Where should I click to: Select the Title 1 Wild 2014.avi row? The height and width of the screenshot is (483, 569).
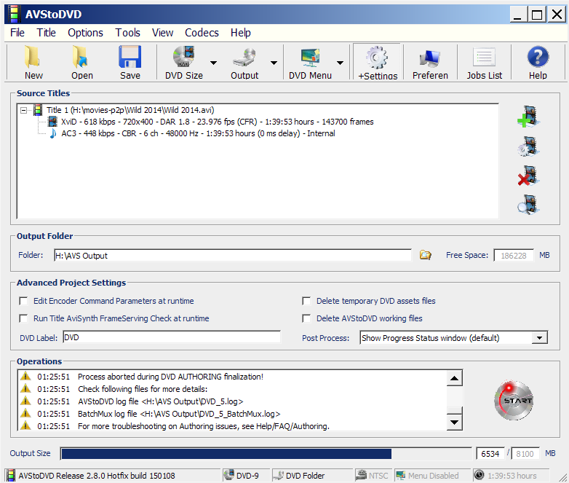tap(130, 110)
